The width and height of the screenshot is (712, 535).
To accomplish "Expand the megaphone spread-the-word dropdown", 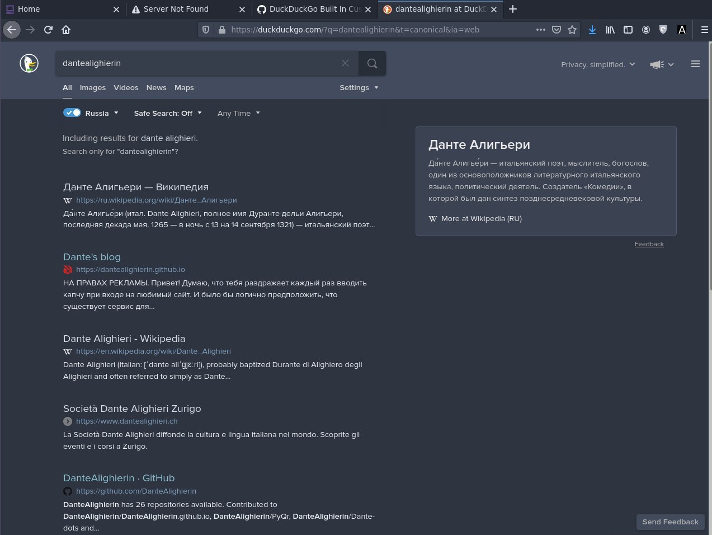I will tap(662, 64).
